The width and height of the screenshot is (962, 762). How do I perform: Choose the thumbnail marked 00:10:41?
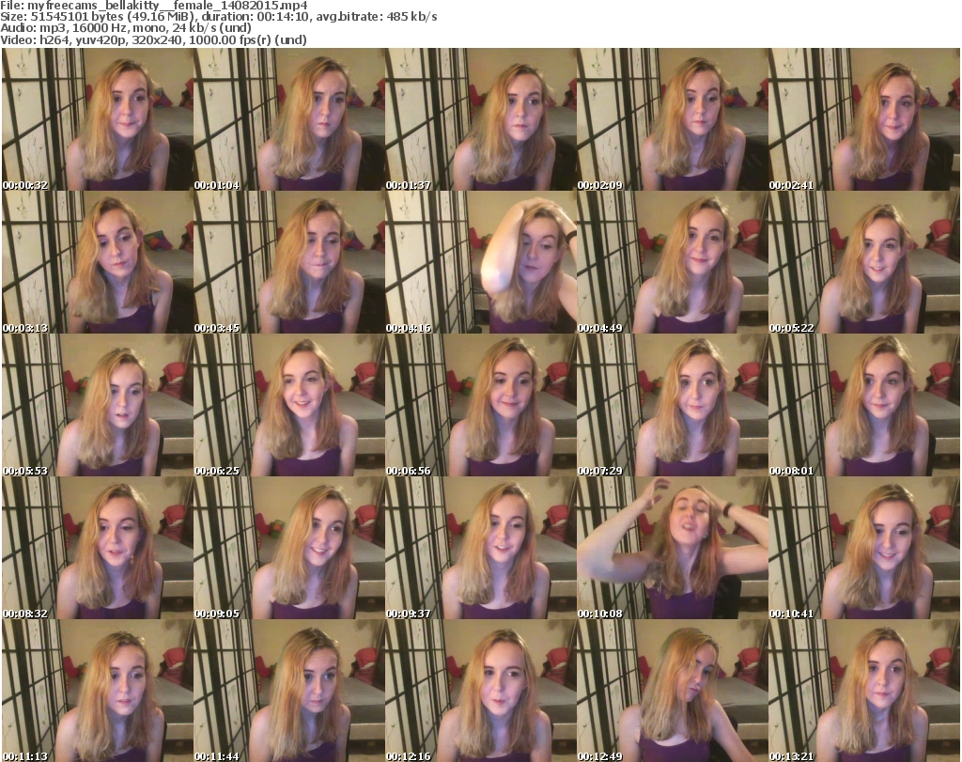tap(864, 548)
